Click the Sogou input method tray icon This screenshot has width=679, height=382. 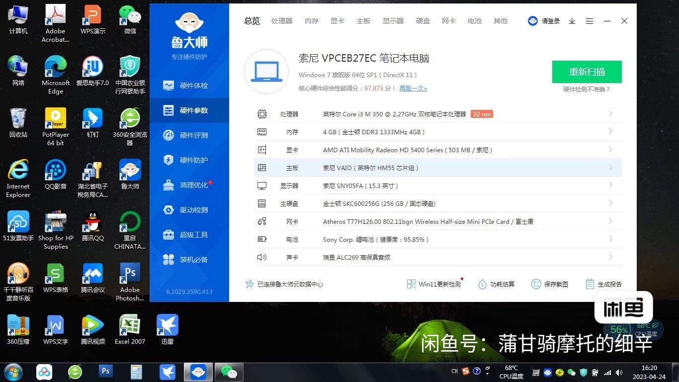point(466,372)
